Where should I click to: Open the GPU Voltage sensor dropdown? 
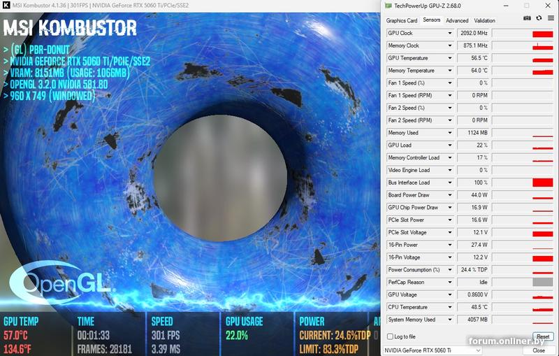tap(449, 294)
